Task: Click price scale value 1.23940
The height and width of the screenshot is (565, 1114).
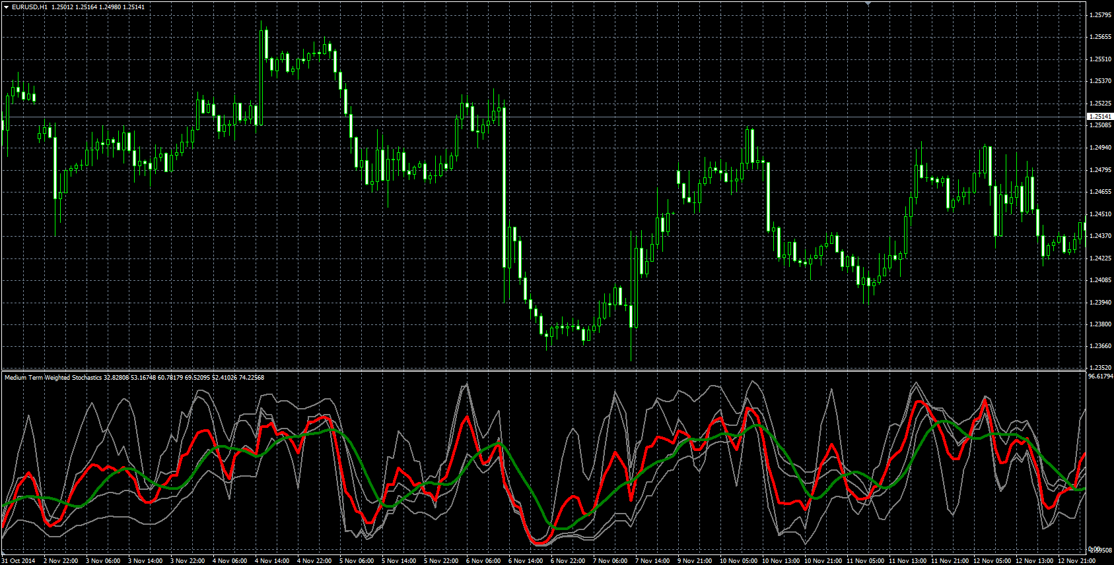Action: (x=1099, y=303)
